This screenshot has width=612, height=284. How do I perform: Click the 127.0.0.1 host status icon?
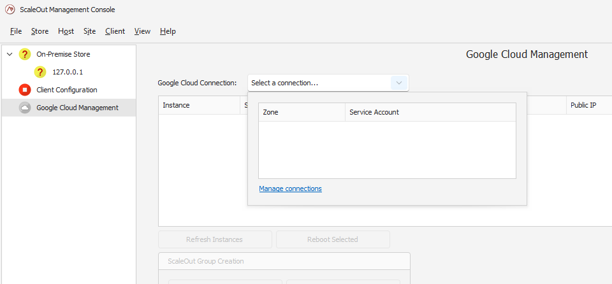tap(40, 72)
